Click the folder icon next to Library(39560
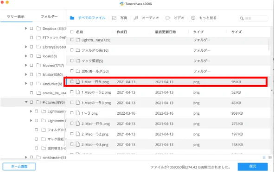The width and height of the screenshot is (274, 172). [38, 47]
